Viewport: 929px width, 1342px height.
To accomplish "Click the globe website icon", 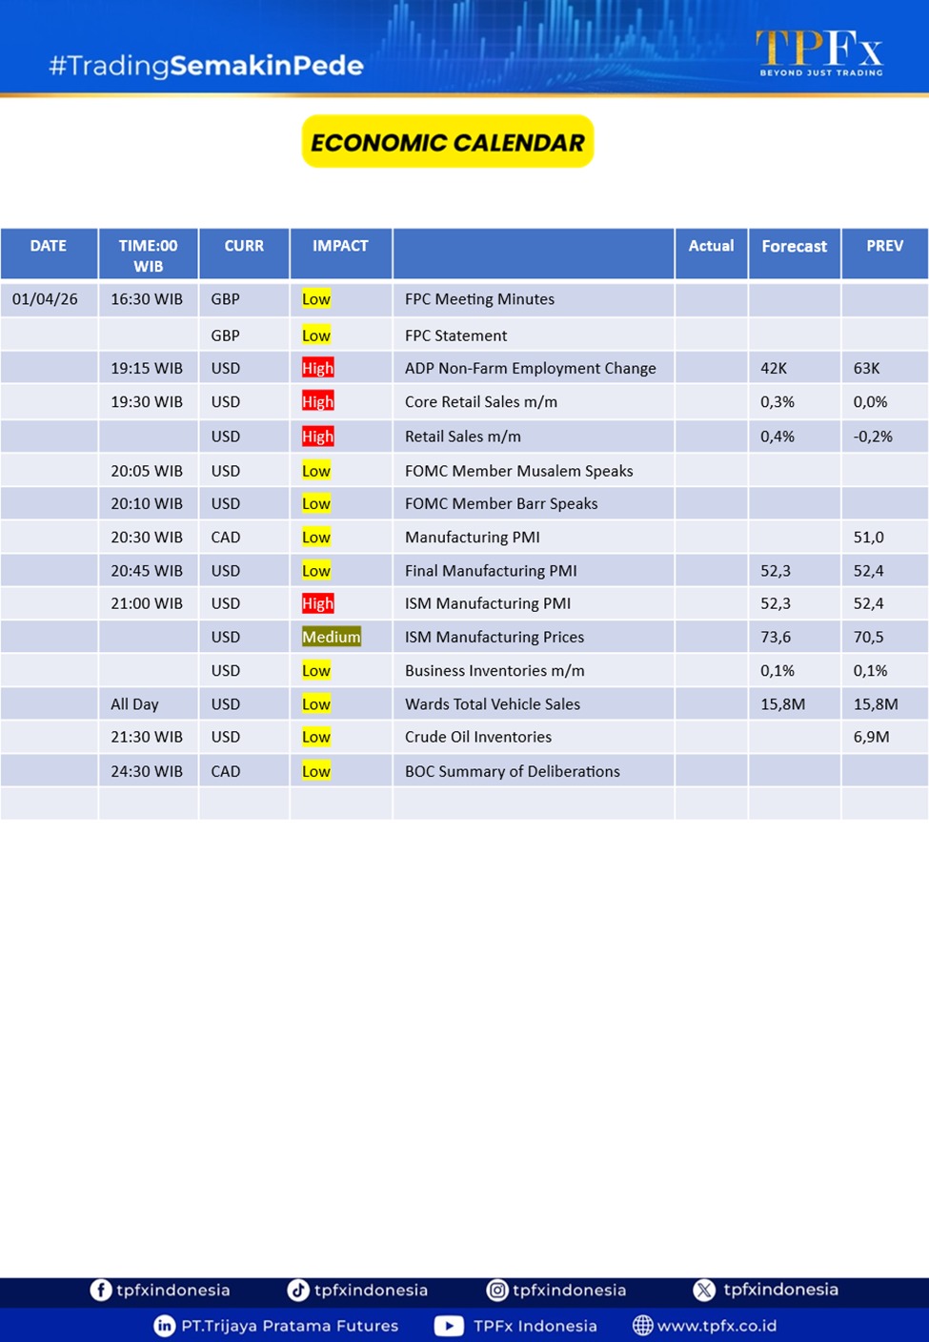I will (643, 1326).
